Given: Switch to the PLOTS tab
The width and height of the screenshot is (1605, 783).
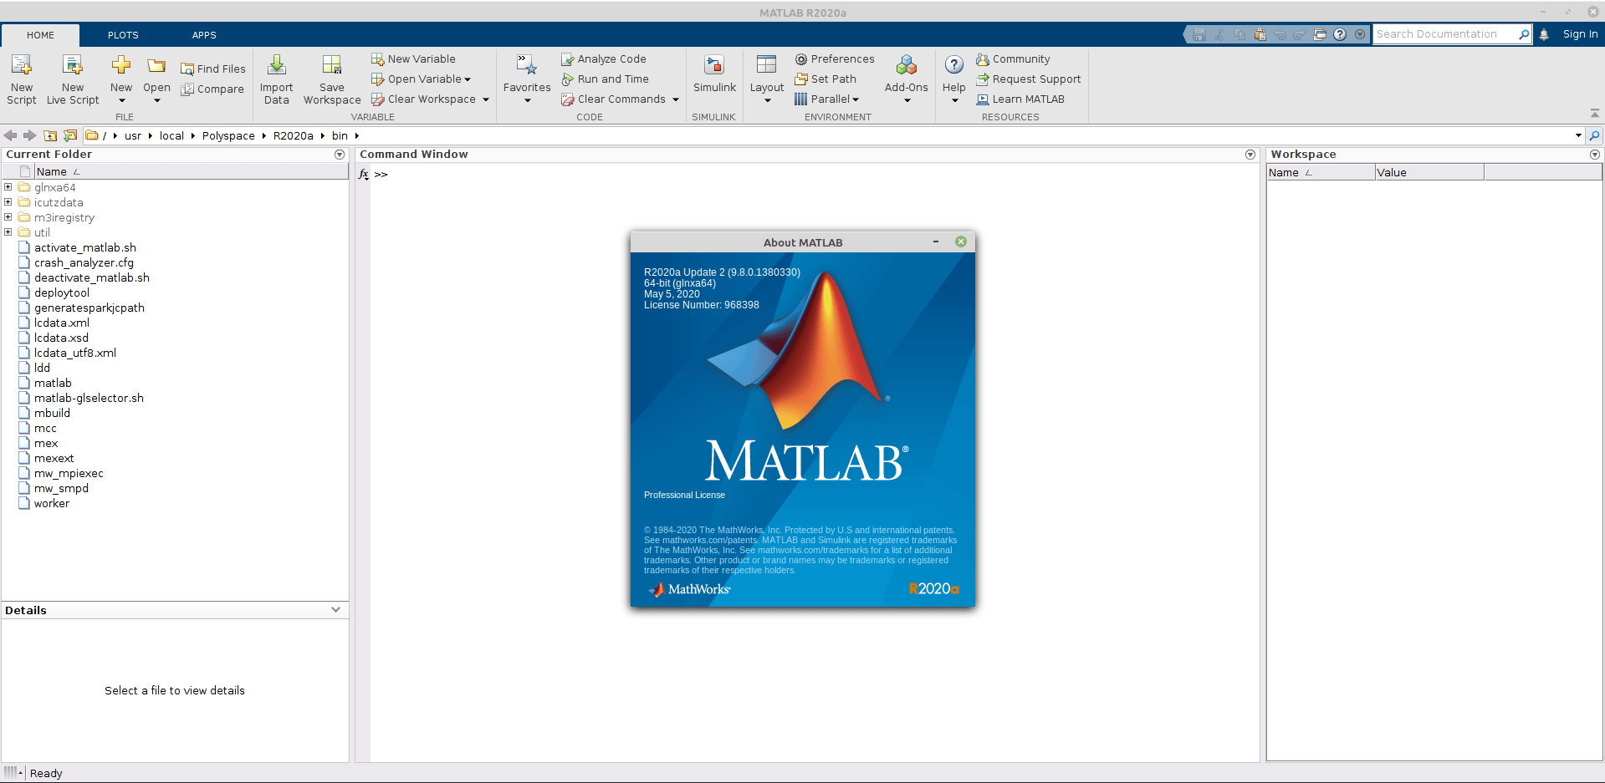Looking at the screenshot, I should (x=123, y=35).
